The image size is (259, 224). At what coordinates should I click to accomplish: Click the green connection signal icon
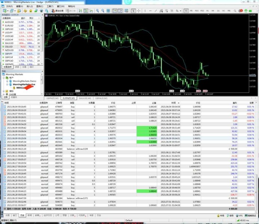[x=246, y=11]
